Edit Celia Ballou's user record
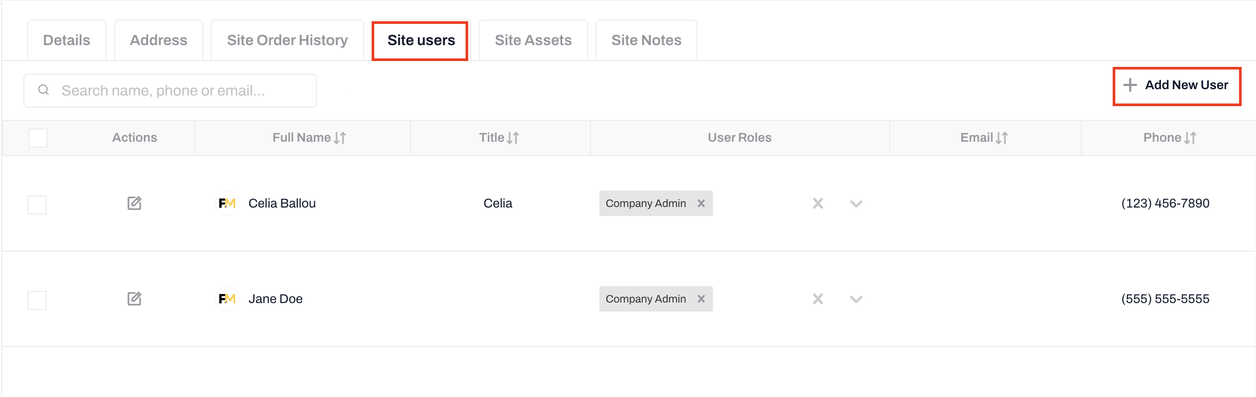The width and height of the screenshot is (1256, 397). point(134,203)
